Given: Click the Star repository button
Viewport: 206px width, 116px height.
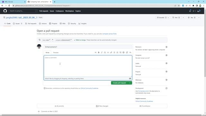Looking at the screenshot, I should pos(192,18).
